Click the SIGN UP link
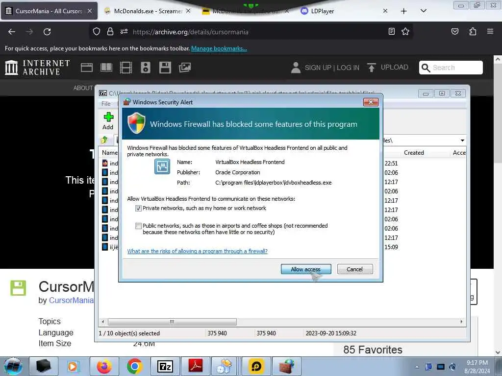This screenshot has width=502, height=376. click(318, 68)
